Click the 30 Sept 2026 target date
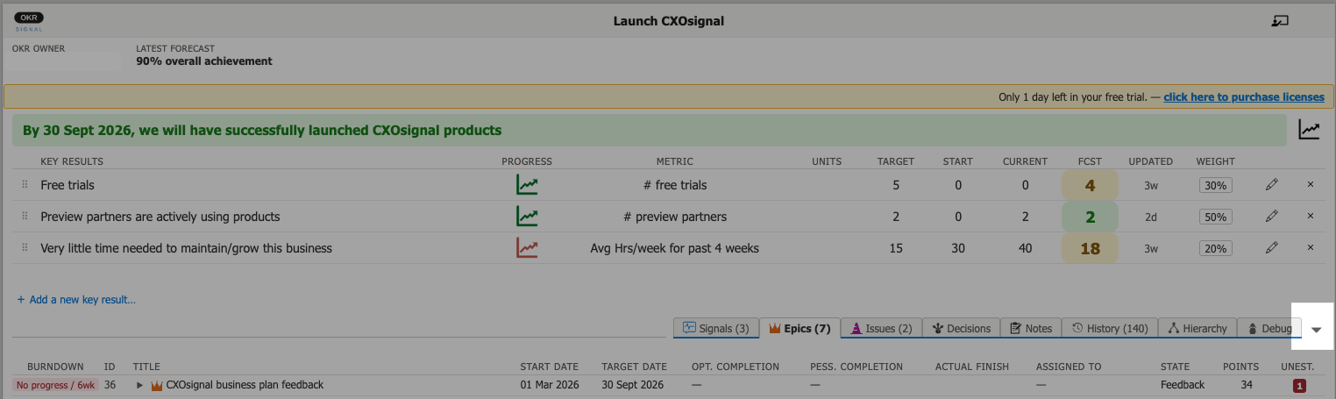The width and height of the screenshot is (1336, 399). point(633,385)
